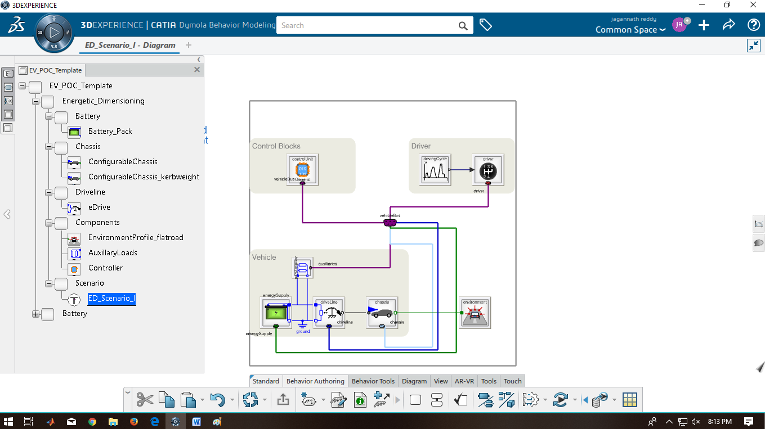Image resolution: width=765 pixels, height=429 pixels.
Task: Select Battery_Pack in the tree
Action: 110,132
